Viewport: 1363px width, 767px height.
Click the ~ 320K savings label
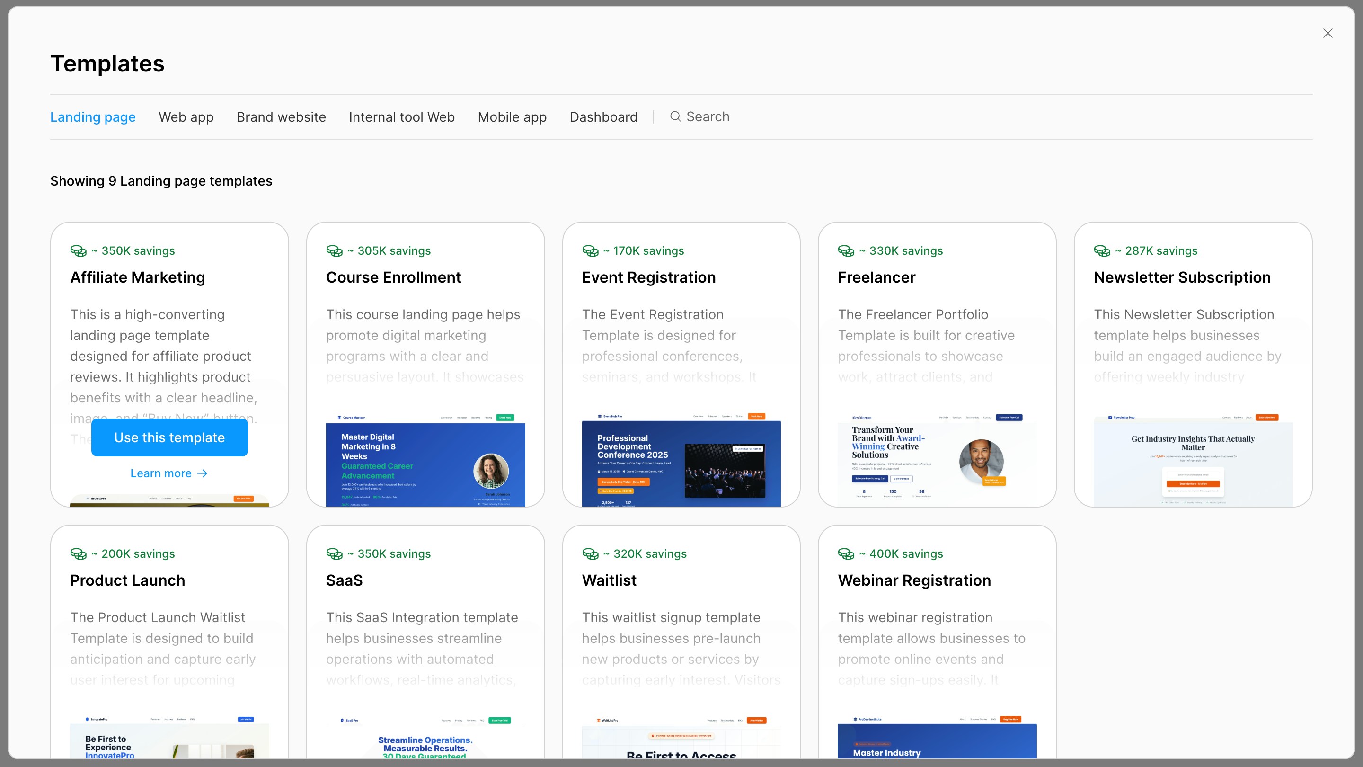[x=645, y=553]
